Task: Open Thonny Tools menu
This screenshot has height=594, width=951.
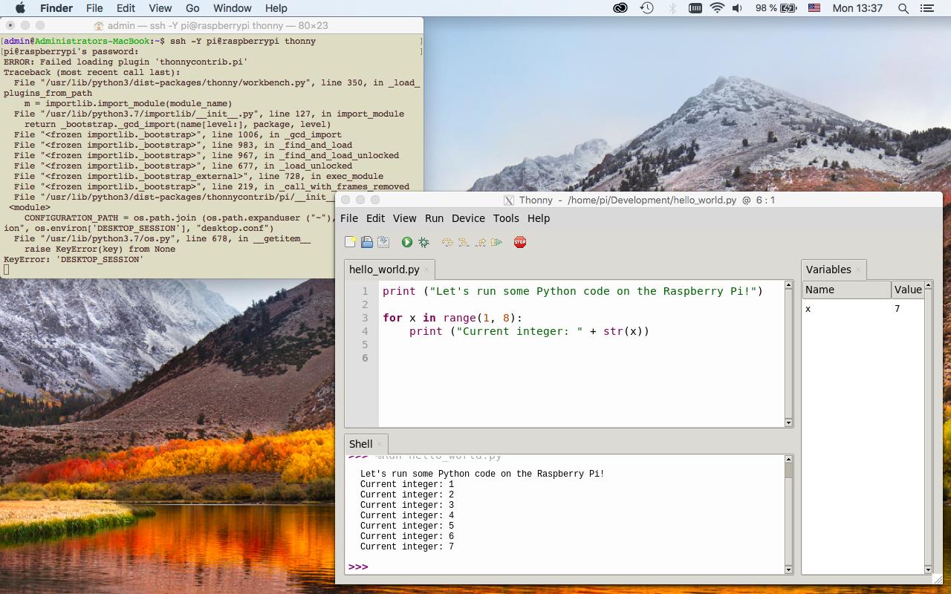Action: coord(506,218)
